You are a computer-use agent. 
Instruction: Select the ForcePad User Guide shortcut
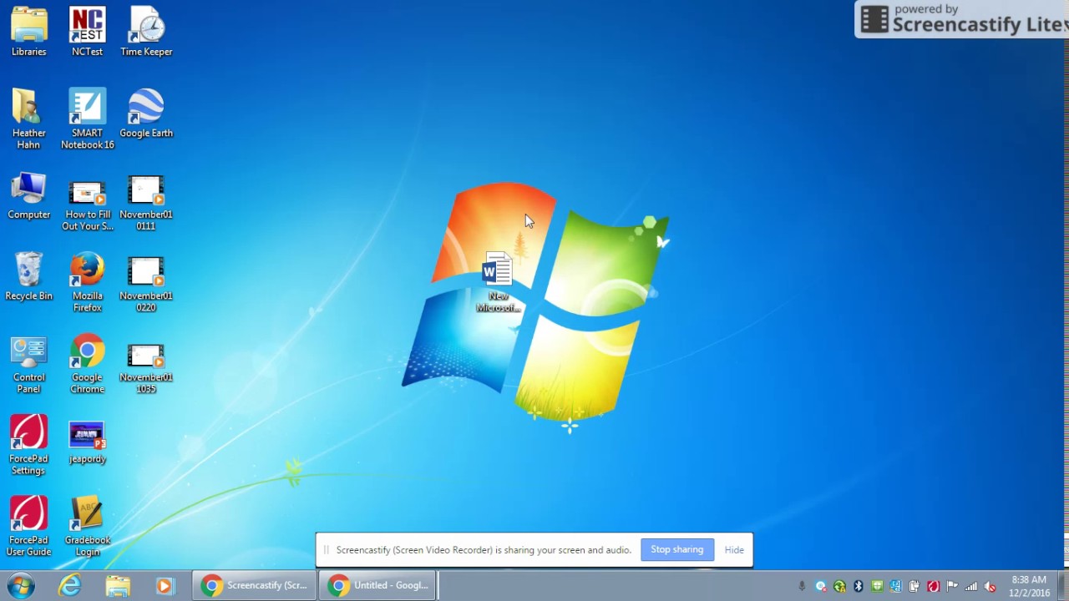pos(28,526)
